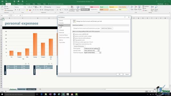Open the font name dropdown
The image size is (171, 96).
24,7
